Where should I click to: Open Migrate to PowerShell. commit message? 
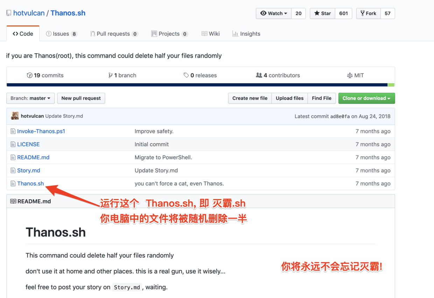[163, 157]
